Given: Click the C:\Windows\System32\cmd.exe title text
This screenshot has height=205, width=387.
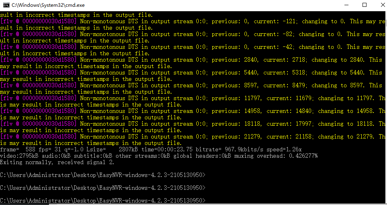Looking at the screenshot, I should point(48,5).
